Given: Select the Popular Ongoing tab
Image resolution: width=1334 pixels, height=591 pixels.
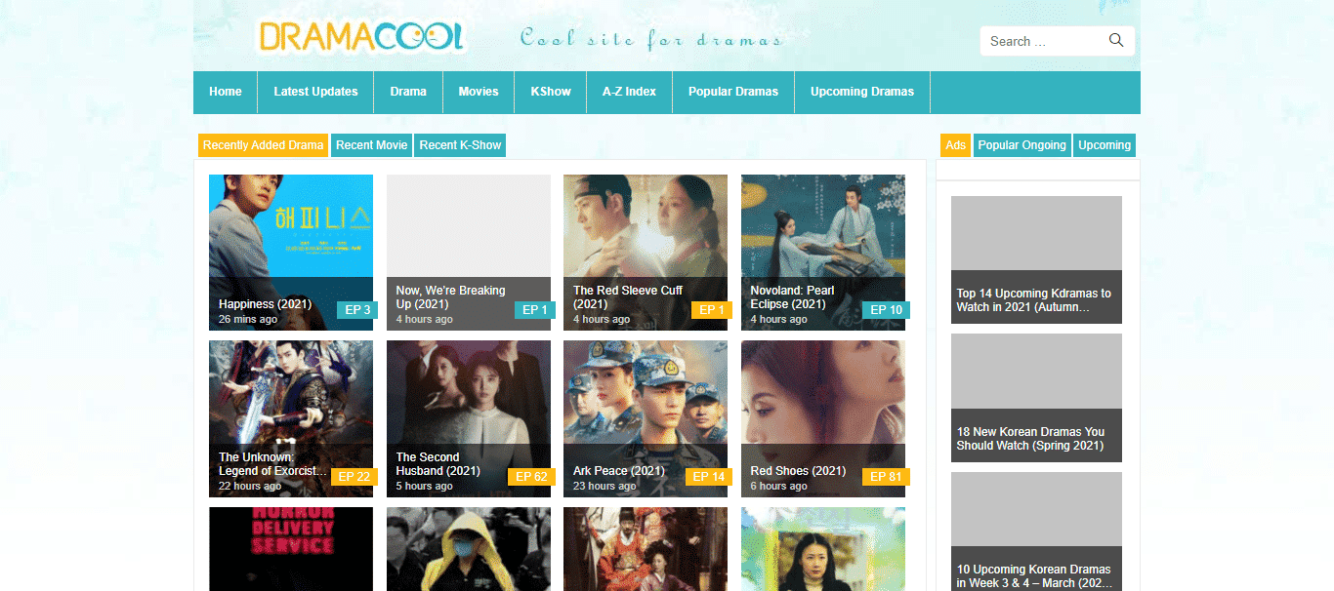Looking at the screenshot, I should [x=1021, y=145].
